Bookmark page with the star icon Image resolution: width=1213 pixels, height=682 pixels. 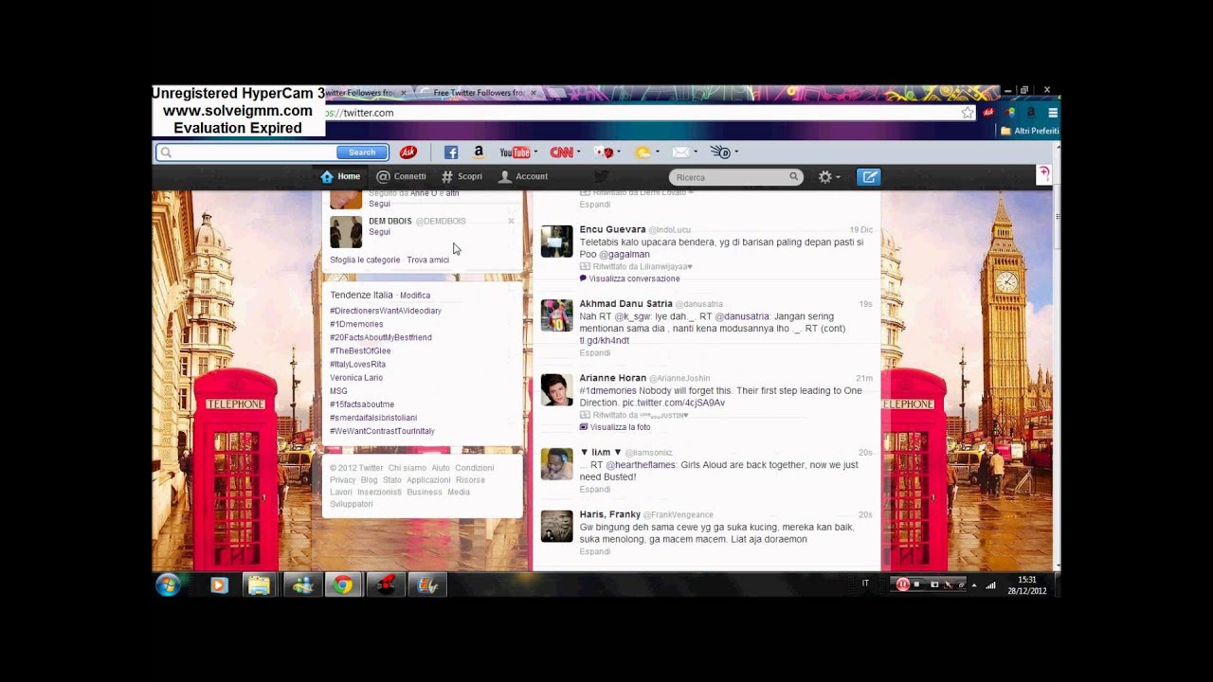click(x=967, y=113)
